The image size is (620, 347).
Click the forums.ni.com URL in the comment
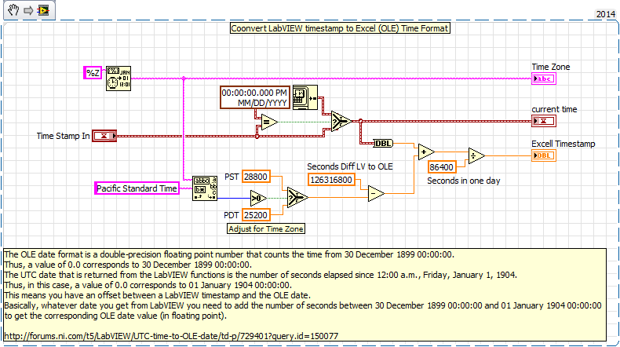point(171,336)
